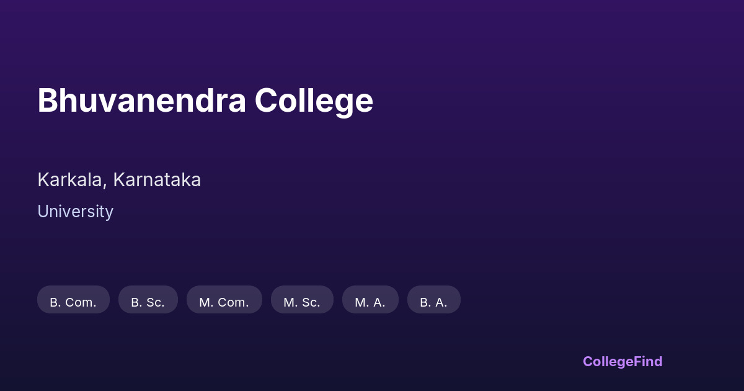Select the Karkala, Karnataka location text
The width and height of the screenshot is (744, 391).
119,180
